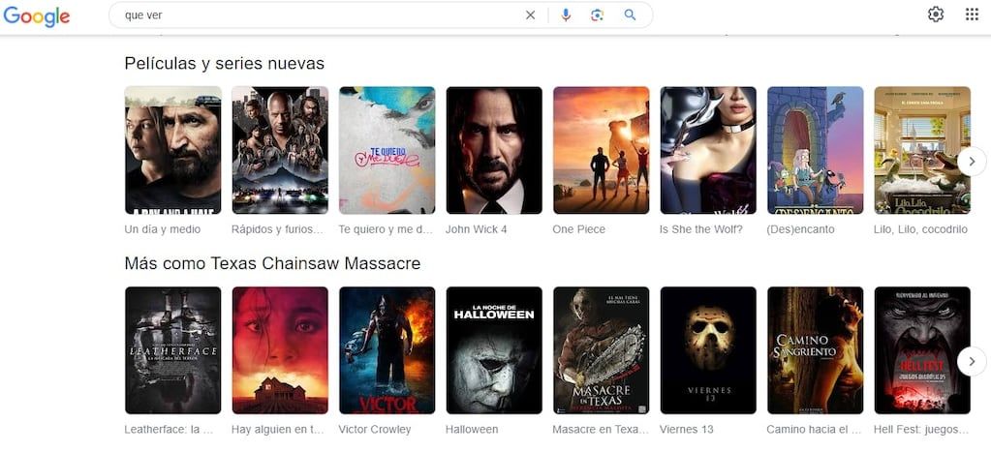Screen dimensions: 991x452
Task: Open the 'Un día y medio' poster
Action: (173, 150)
